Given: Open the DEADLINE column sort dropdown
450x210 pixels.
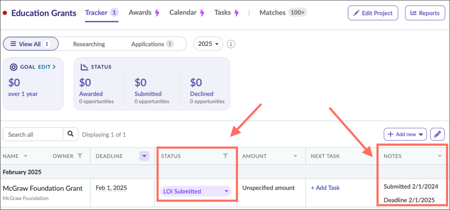Looking at the screenshot, I should pos(144,156).
